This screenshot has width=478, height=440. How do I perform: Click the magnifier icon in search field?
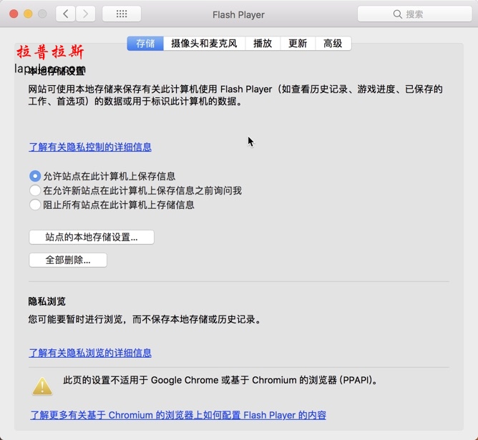[398, 14]
